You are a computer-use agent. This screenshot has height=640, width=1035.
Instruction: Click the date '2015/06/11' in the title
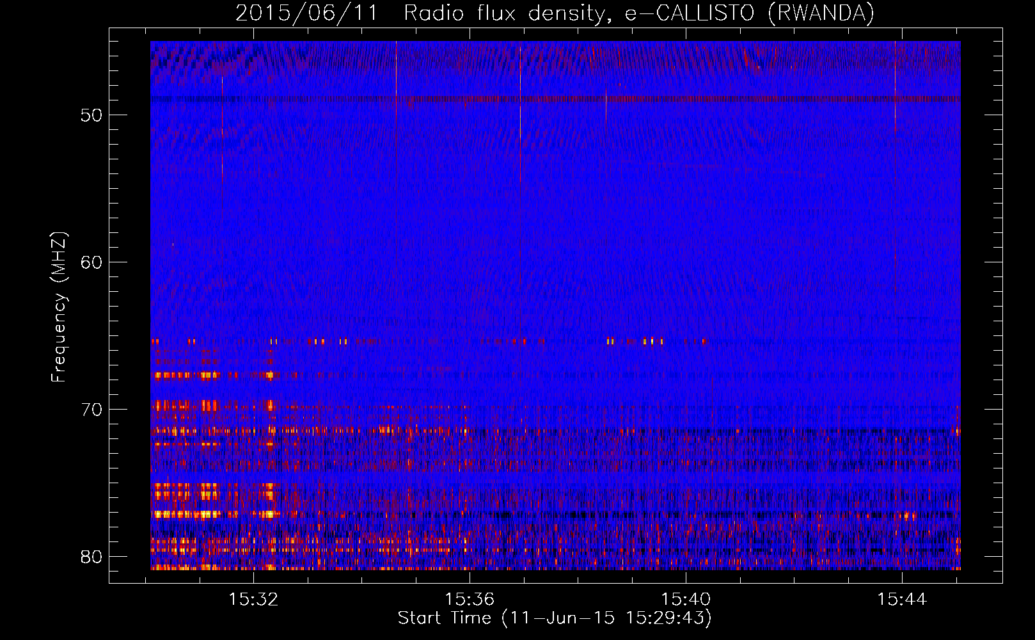(307, 13)
